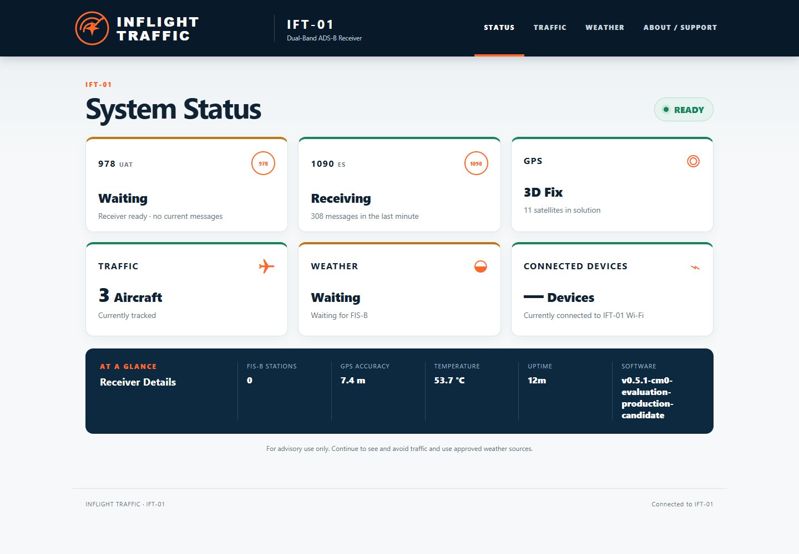The height and width of the screenshot is (554, 799).
Task: Click the 'Currently tracked' text
Action: click(x=127, y=315)
